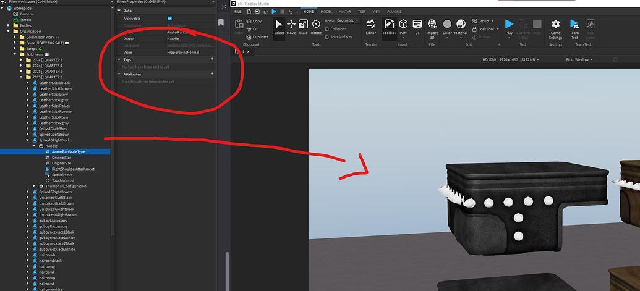640x291 pixels.
Task: Click the new file icon in quick access bar
Action: point(249,11)
